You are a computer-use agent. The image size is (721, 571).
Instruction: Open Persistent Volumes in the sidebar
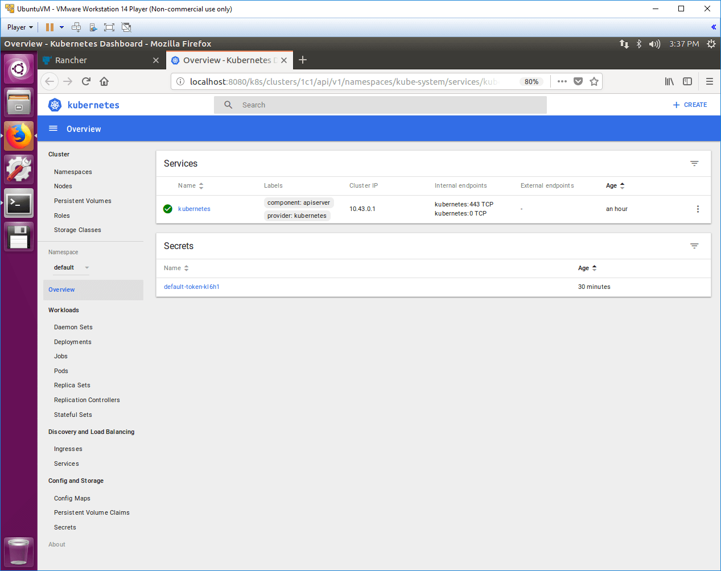pos(83,201)
